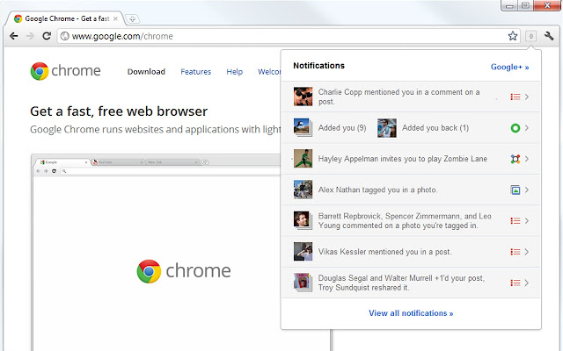Expand the Vikas Kessler notification chevron

tap(527, 252)
